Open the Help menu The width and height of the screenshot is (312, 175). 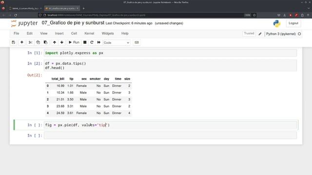[x=125, y=34]
